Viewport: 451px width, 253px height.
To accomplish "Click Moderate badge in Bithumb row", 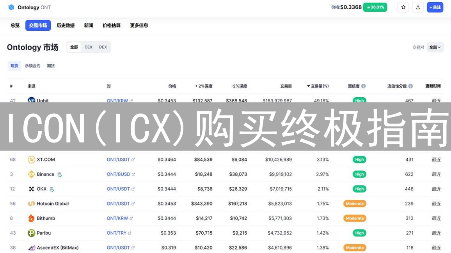I will 355,218.
